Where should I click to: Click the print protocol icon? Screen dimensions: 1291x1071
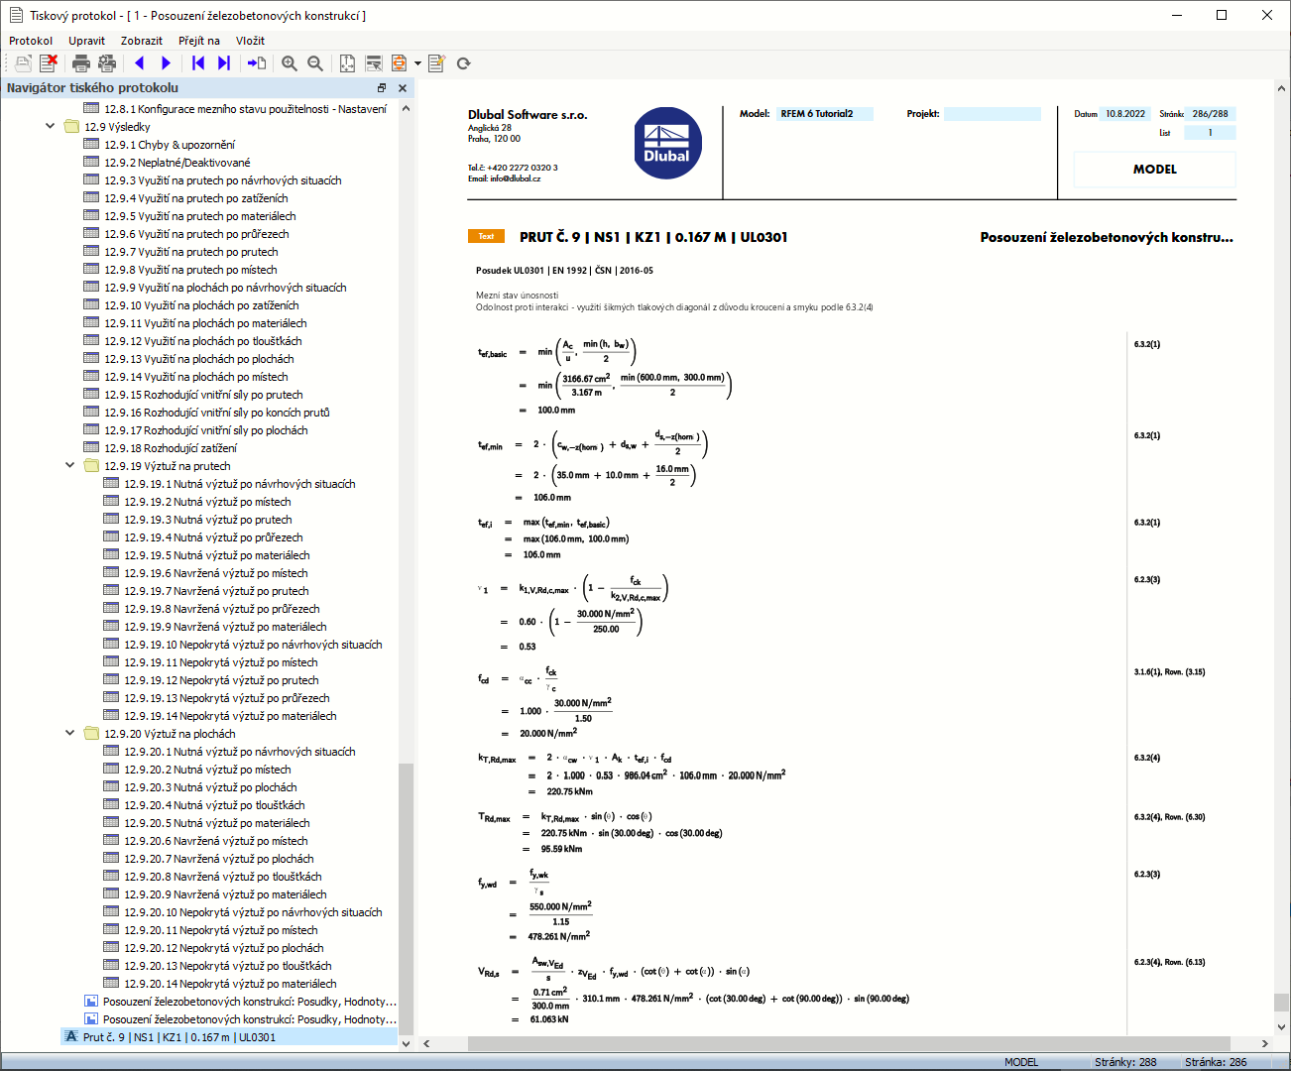81,63
